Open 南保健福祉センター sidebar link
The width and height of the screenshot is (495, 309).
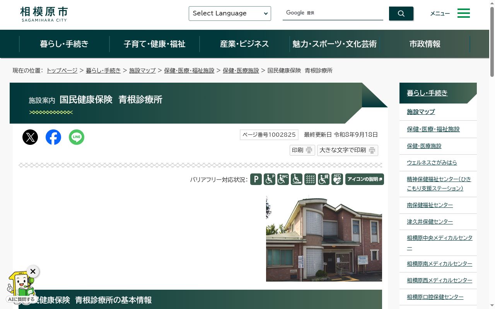point(430,205)
